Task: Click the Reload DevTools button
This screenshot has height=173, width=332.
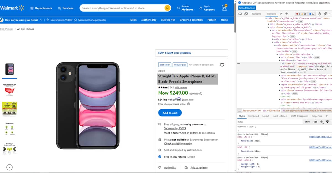Action: point(247,8)
